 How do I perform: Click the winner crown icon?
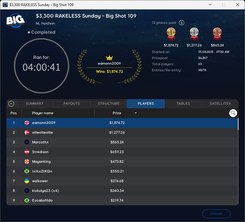[x=109, y=58]
